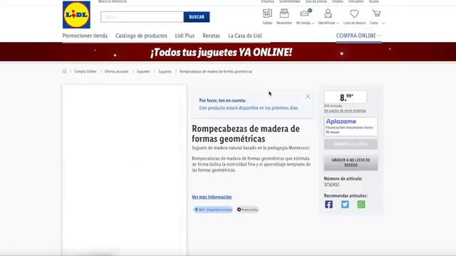Select article number 3750451 text
The height and width of the screenshot is (256, 456).
coord(331,185)
